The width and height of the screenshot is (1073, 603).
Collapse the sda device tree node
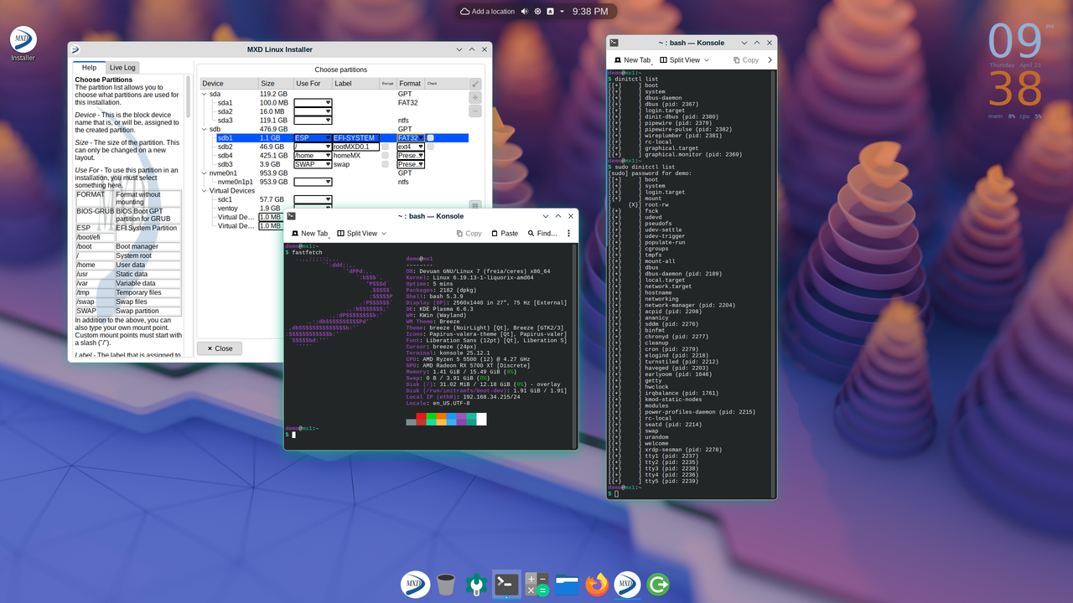click(204, 95)
